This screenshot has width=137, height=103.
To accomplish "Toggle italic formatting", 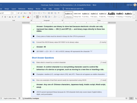I will point(2,17).
